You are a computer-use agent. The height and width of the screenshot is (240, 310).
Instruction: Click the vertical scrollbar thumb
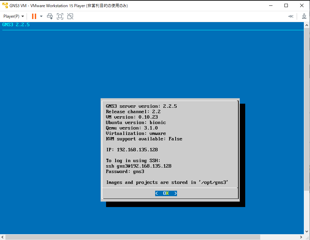click(307, 109)
